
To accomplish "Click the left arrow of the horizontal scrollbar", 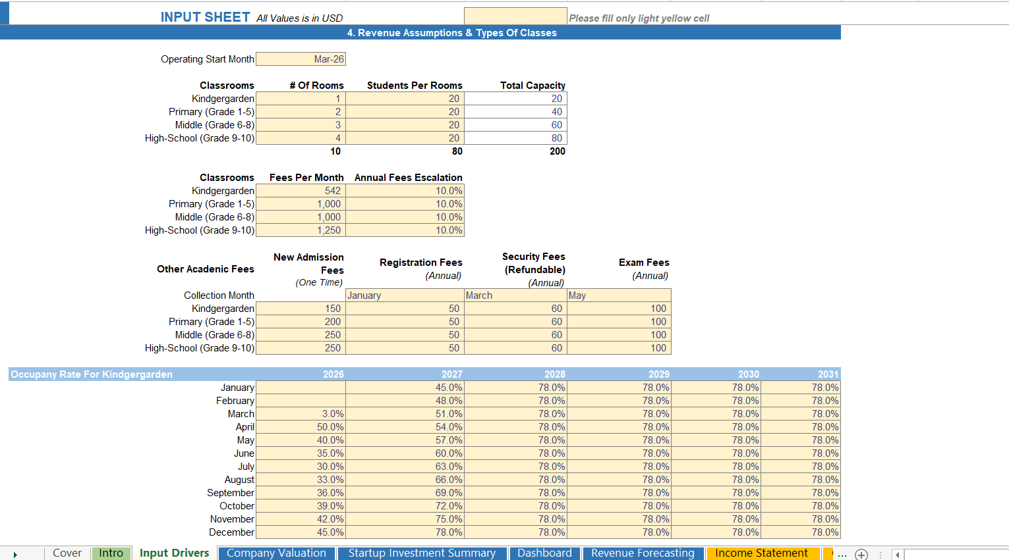I will [898, 555].
